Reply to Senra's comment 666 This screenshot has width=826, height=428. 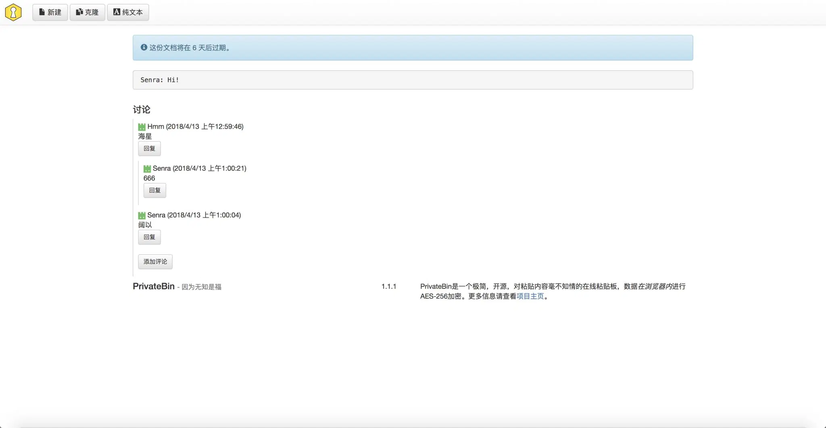click(155, 190)
